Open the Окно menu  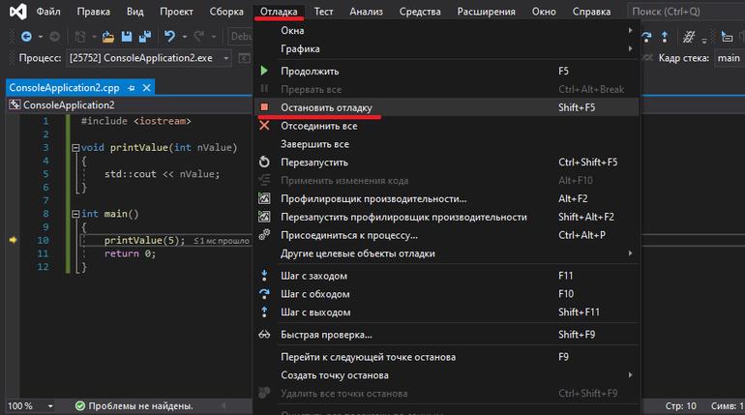(x=544, y=12)
